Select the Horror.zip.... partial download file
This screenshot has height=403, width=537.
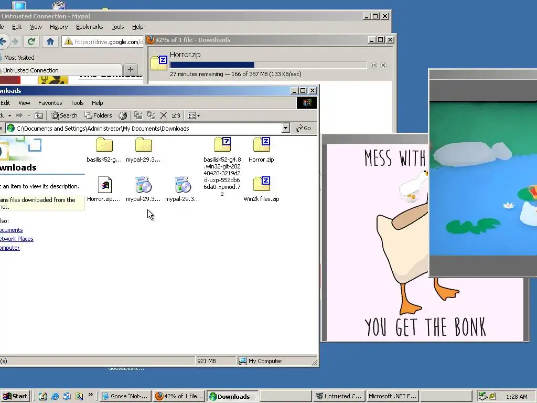[x=104, y=189]
